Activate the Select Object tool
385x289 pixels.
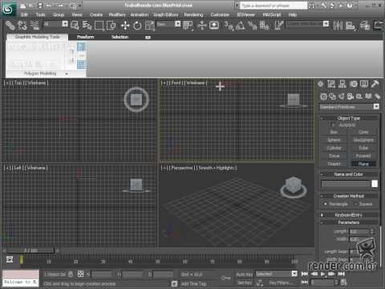click(75, 26)
